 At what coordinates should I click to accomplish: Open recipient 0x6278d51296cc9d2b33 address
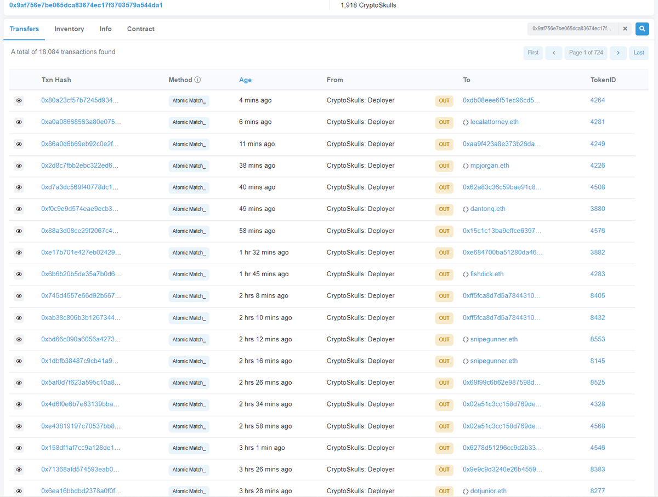pos(502,448)
